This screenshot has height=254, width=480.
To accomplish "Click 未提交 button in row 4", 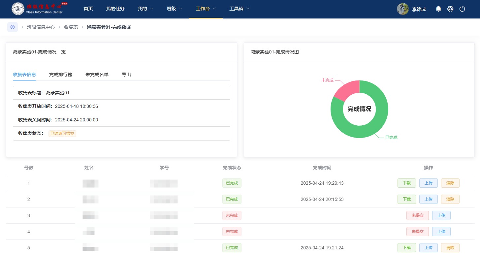I will tap(418, 232).
